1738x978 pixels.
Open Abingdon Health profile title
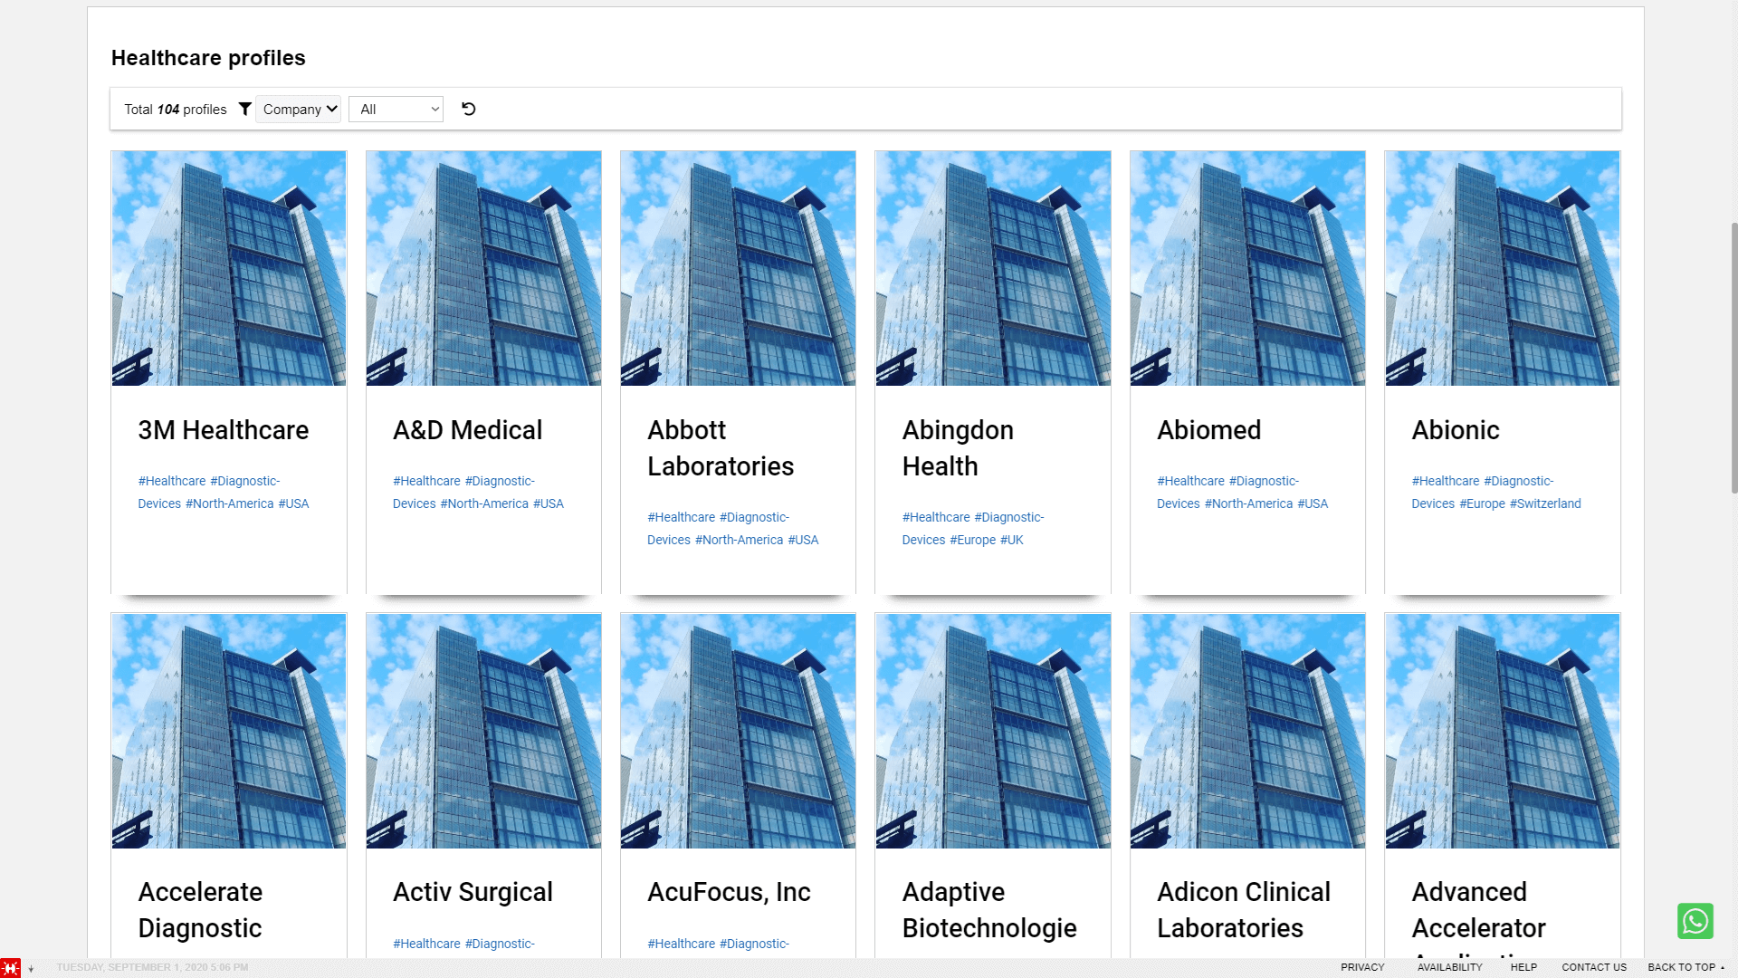pyautogui.click(x=958, y=448)
